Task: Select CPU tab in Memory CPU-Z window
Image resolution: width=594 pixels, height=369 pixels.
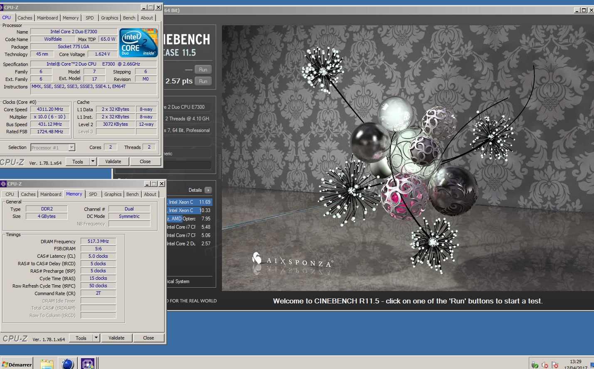Action: (10, 194)
